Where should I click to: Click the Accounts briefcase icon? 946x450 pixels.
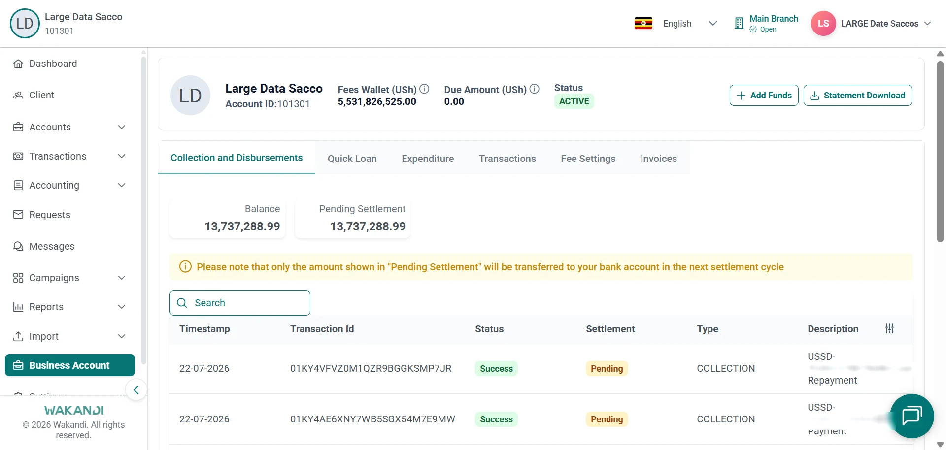point(18,127)
